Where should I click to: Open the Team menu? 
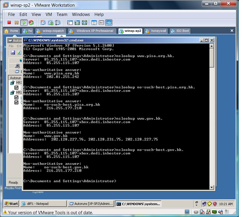[x=62, y=14]
